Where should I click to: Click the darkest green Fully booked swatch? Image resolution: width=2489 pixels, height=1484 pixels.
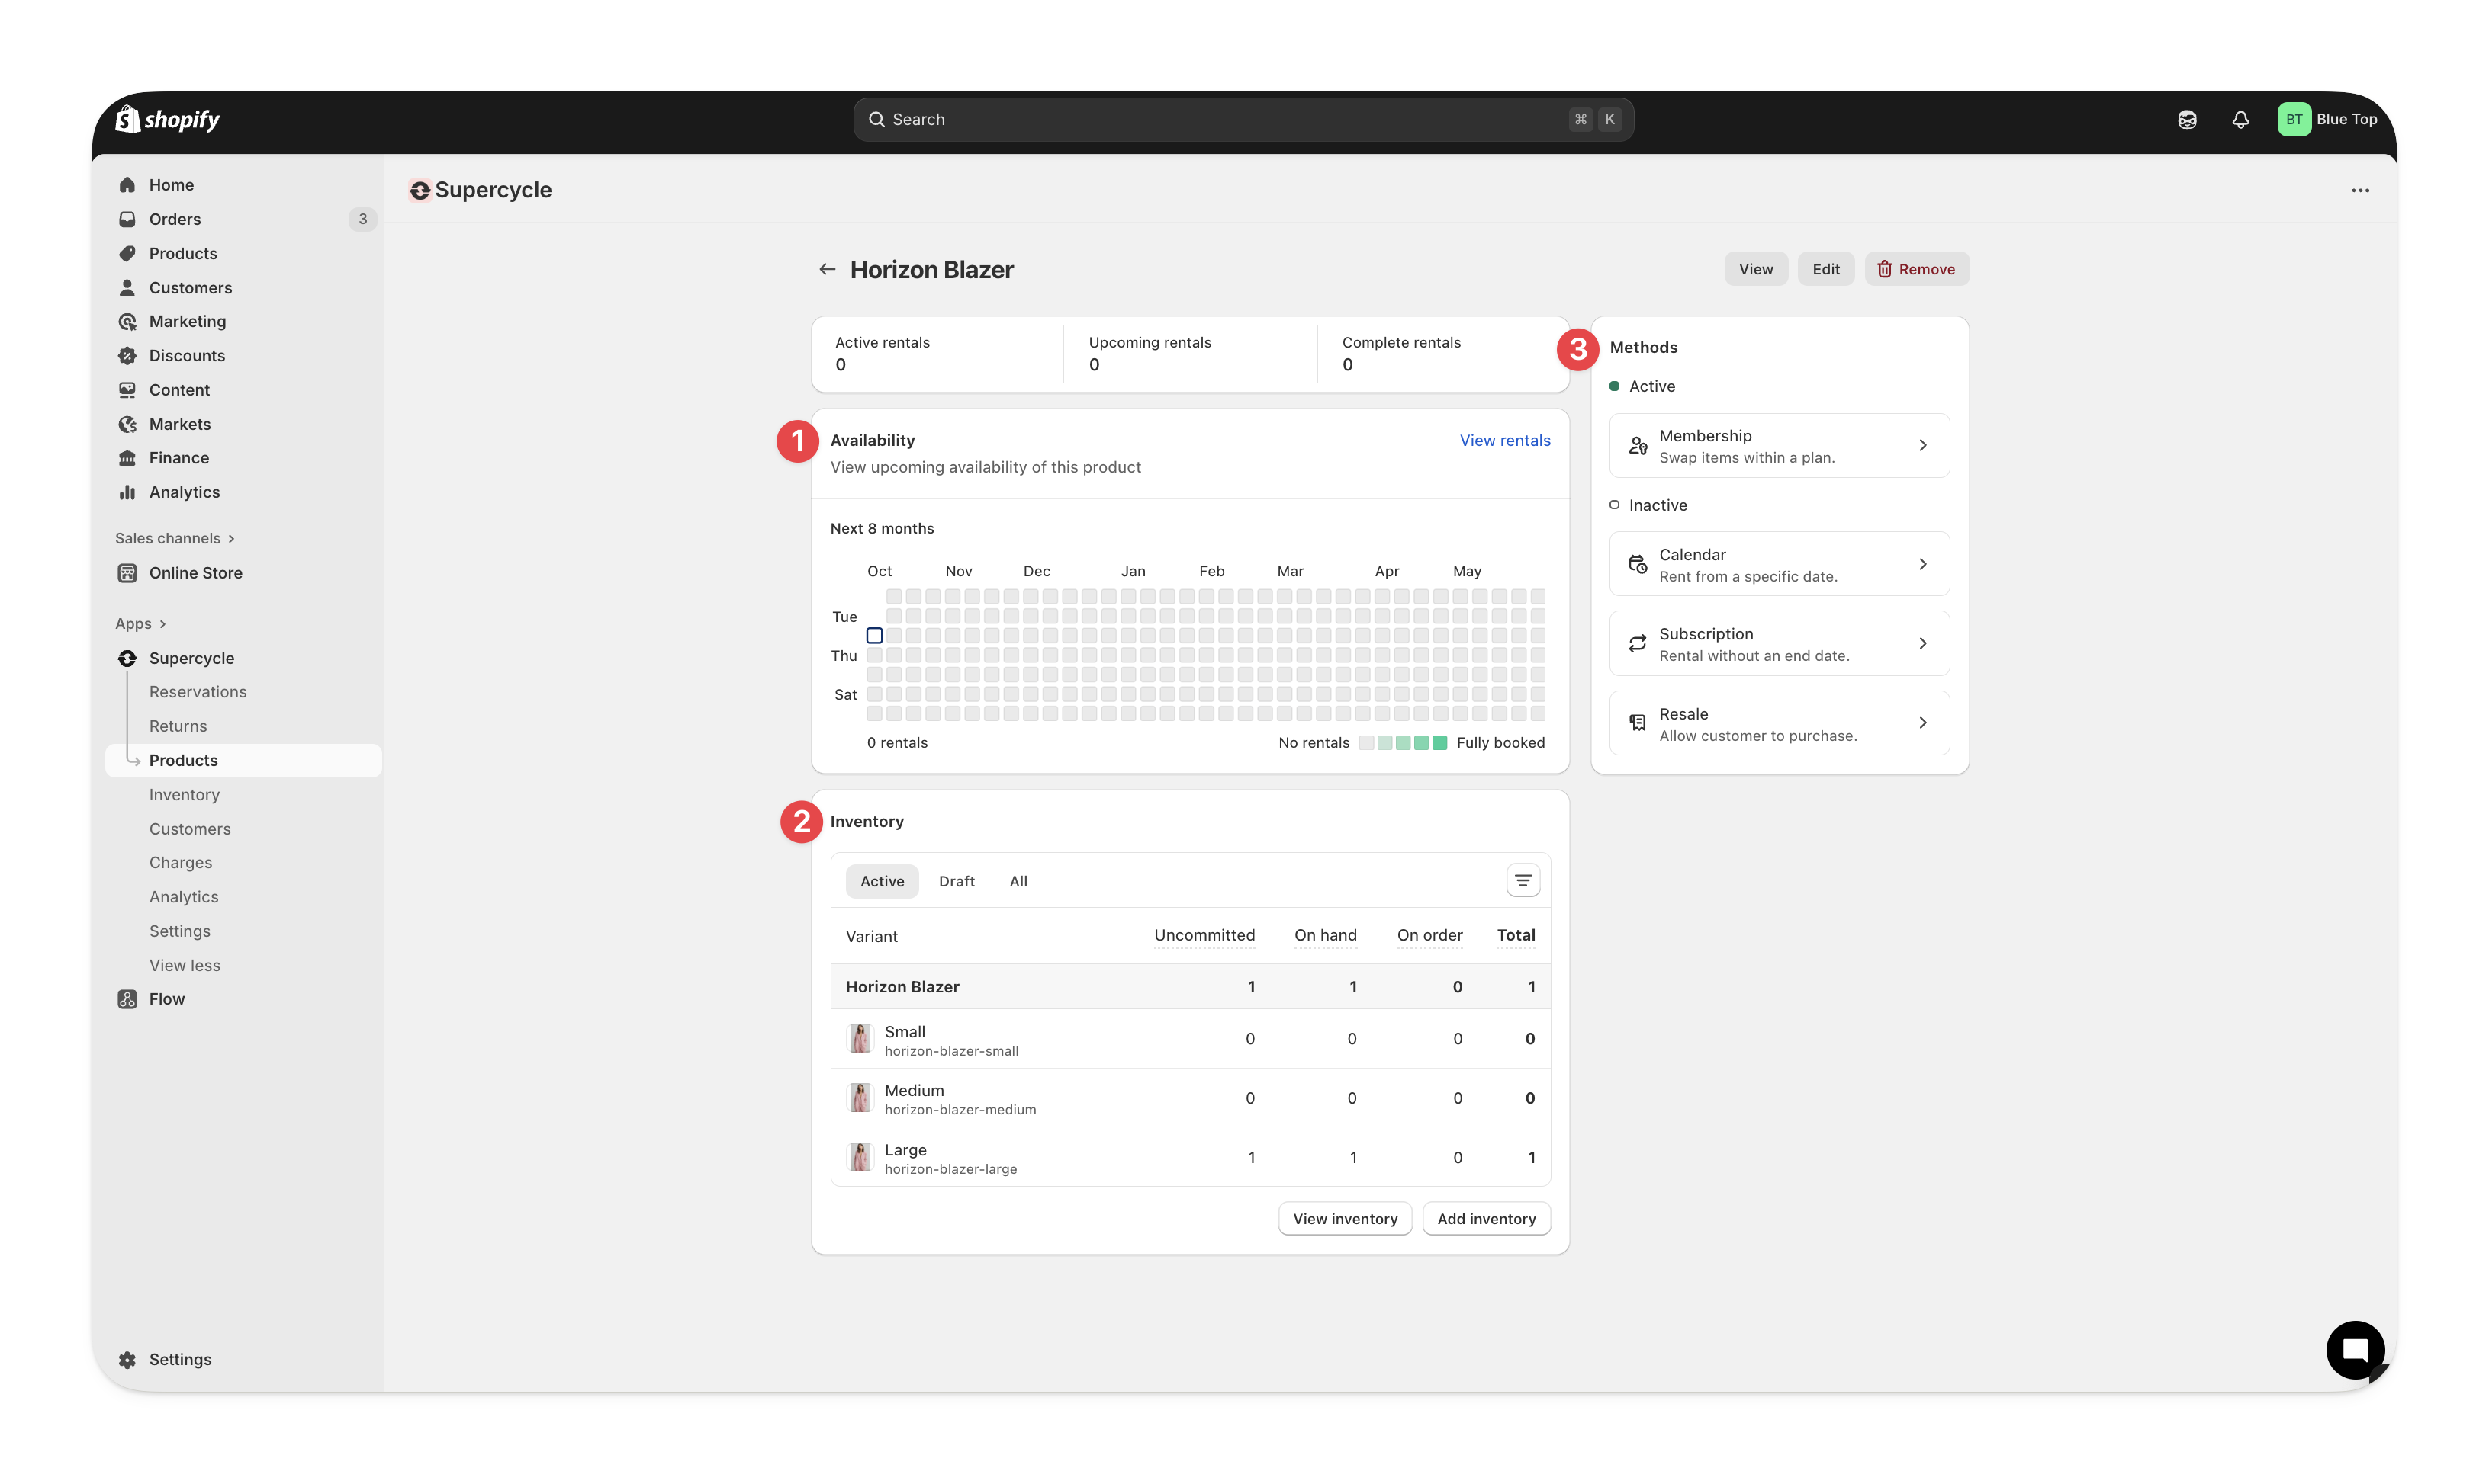tap(1439, 743)
